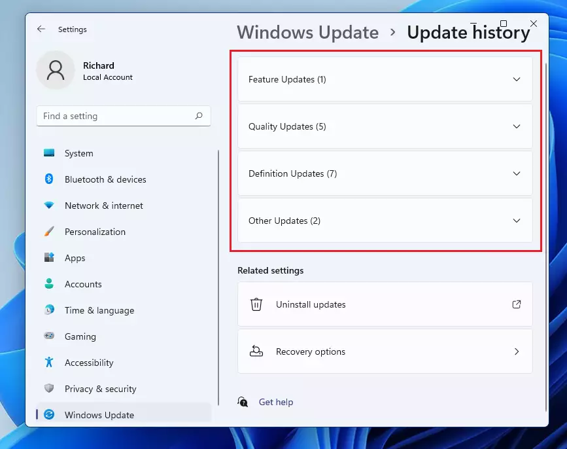The width and height of the screenshot is (567, 449).
Task: Maximize the Settings window
Action: 504,24
